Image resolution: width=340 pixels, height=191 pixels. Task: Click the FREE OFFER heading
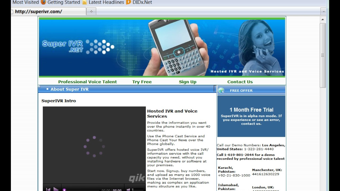(241, 90)
